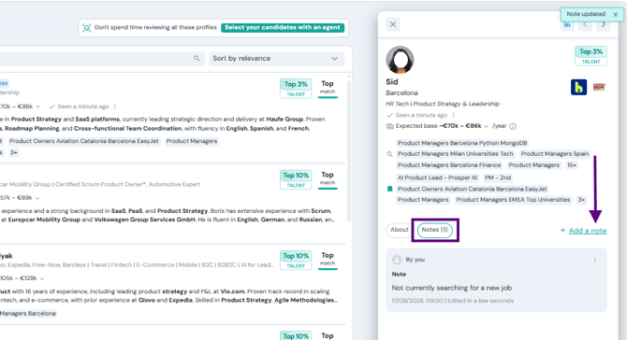Screen dimensions: 627x340
Task: Expand the 3+ chip on first card
Action: [x=14, y=152]
